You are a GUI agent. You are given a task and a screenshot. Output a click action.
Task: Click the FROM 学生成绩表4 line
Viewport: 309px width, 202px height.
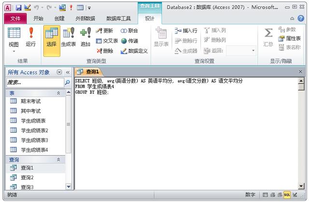pos(95,87)
